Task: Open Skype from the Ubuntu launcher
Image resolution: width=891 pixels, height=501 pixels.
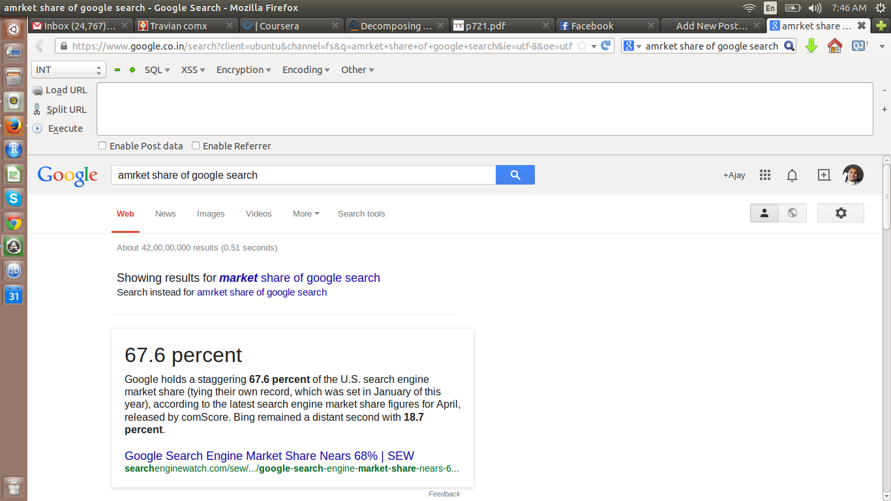Action: [x=13, y=198]
